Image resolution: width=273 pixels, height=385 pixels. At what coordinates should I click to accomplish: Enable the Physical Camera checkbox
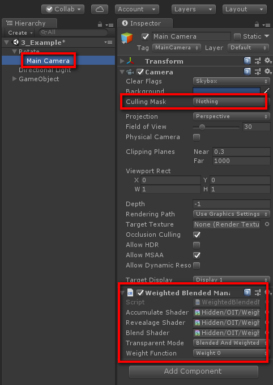197,137
